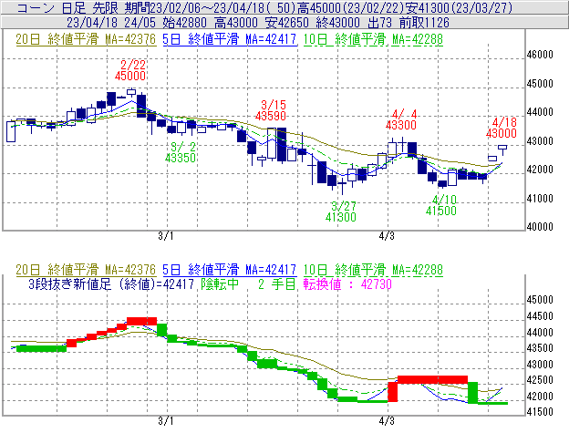Image resolution: width=569 pixels, height=433 pixels.
Task: Click the 44500 axis label on bottom chart
Action: [x=540, y=316]
